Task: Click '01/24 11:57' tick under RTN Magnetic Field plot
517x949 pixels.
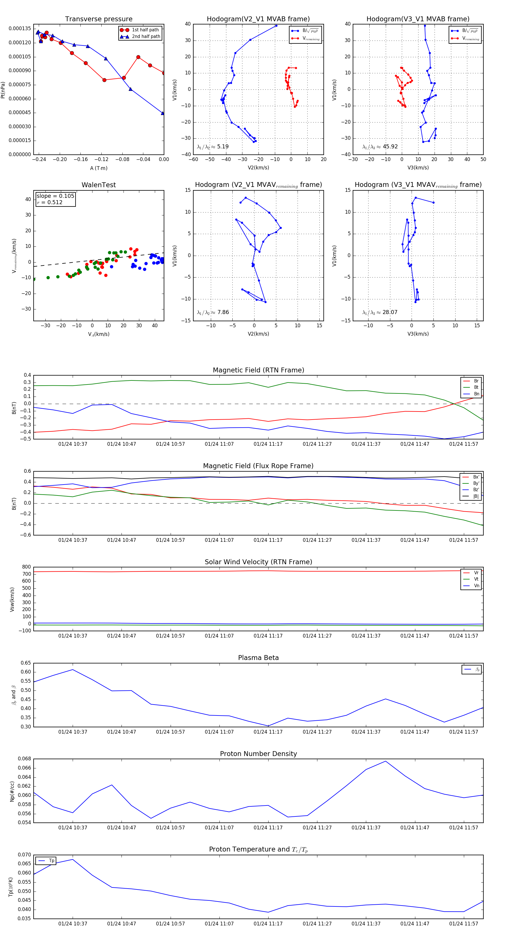Action: pos(464,444)
